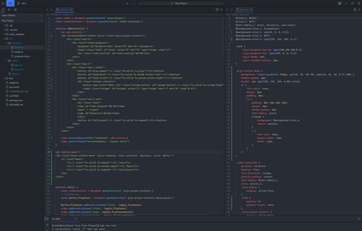362x231 pixels.
Task: Run the dev task play button
Action: coord(19,4)
